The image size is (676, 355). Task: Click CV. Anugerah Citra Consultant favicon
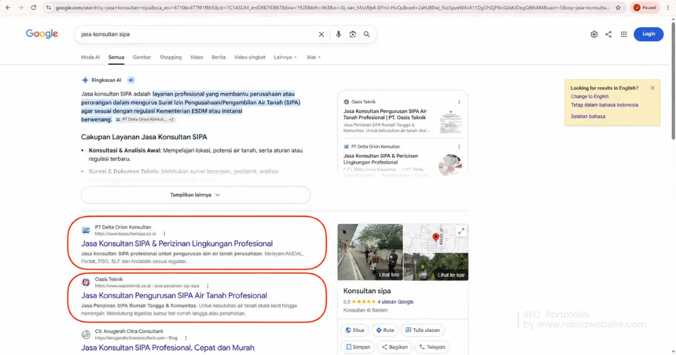[86, 334]
